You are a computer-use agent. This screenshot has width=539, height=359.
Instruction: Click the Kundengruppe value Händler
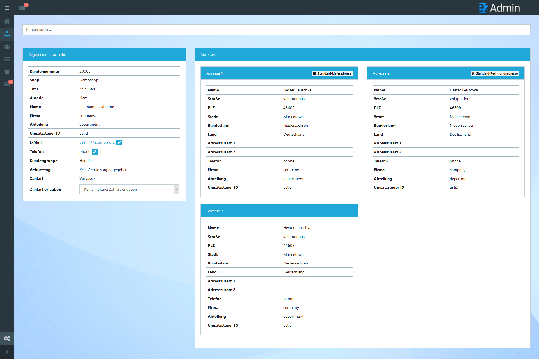coord(86,161)
